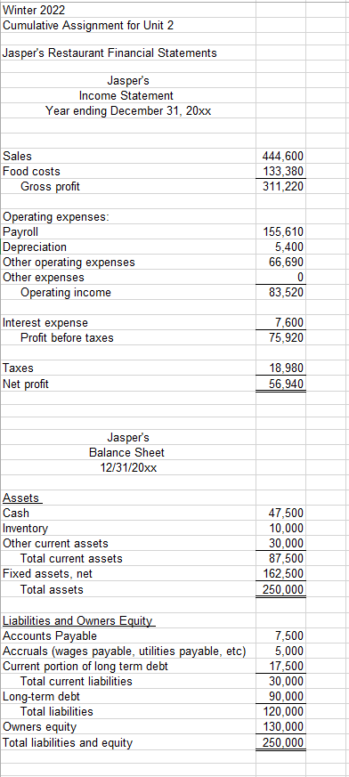Screen dimensions: 349x777
Task: Click the 'Operating income' label cell
Action: click(x=128, y=292)
